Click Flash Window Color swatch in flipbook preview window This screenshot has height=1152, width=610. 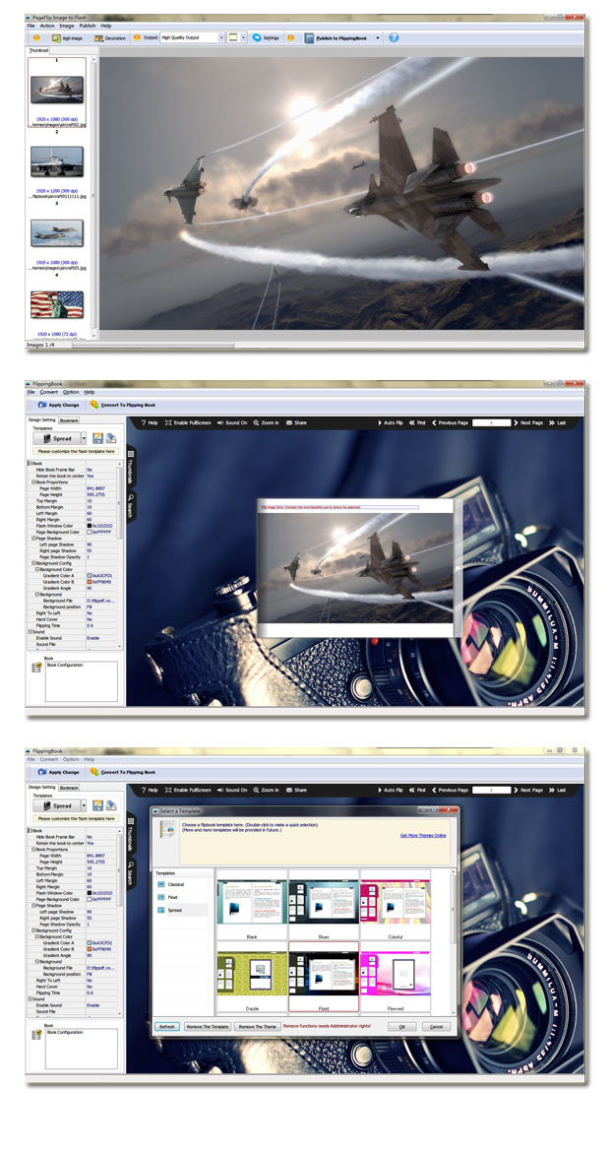point(89,526)
